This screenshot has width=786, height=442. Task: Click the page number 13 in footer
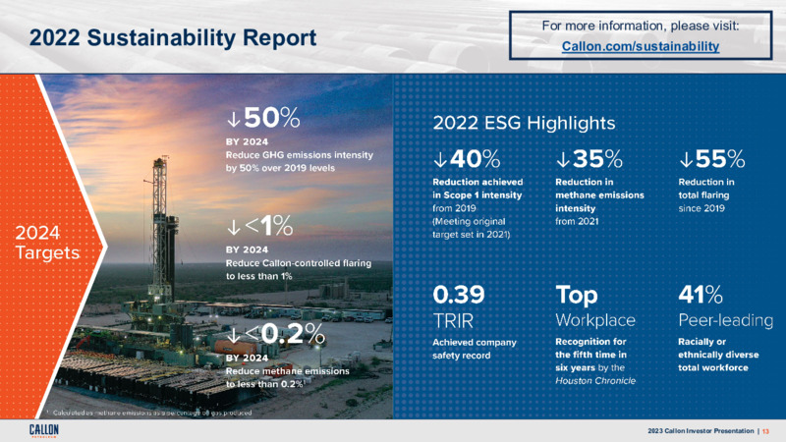point(766,431)
